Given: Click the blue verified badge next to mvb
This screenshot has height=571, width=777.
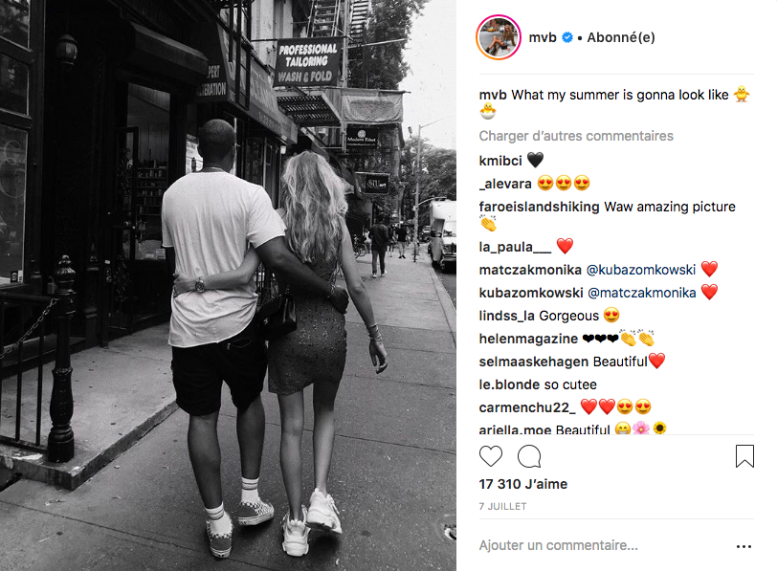Looking at the screenshot, I should point(567,37).
